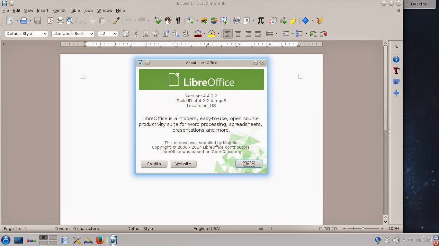Click the Open folder icon in toolbar
Image resolution: width=439 pixels, height=246 pixels.
coord(24,20)
